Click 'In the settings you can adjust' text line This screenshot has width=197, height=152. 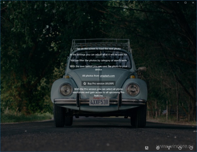click(x=98, y=55)
